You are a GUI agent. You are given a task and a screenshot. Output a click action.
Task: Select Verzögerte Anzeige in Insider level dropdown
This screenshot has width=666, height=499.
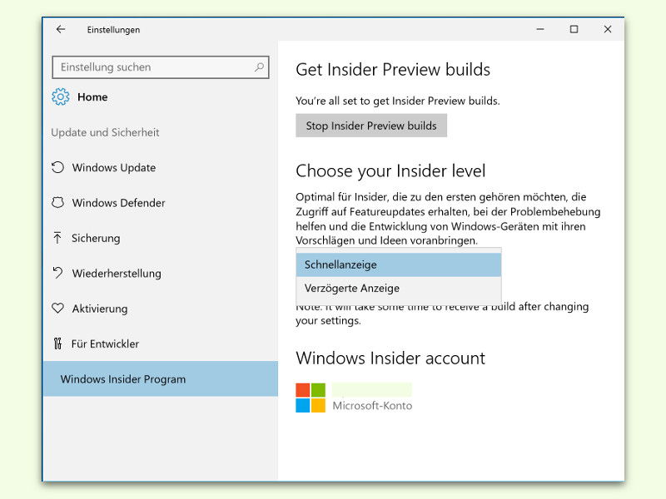click(399, 289)
